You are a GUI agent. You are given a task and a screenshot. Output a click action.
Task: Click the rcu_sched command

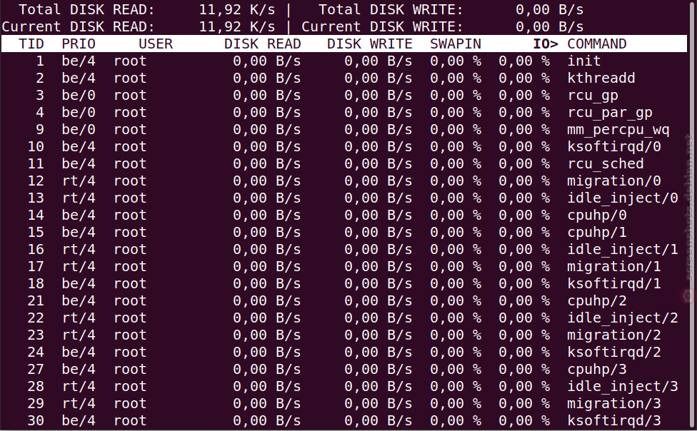[606, 164]
